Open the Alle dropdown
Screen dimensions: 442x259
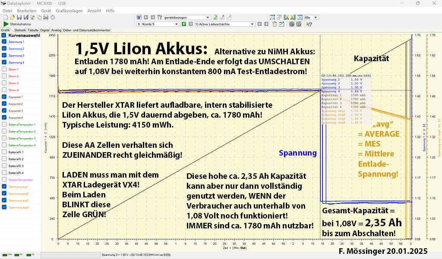[316, 18]
